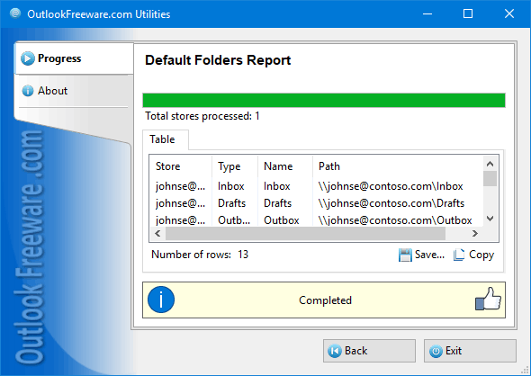Click the Save... button

[x=421, y=255]
